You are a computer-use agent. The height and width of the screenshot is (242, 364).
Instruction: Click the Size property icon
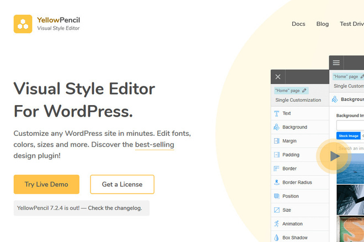point(277,210)
